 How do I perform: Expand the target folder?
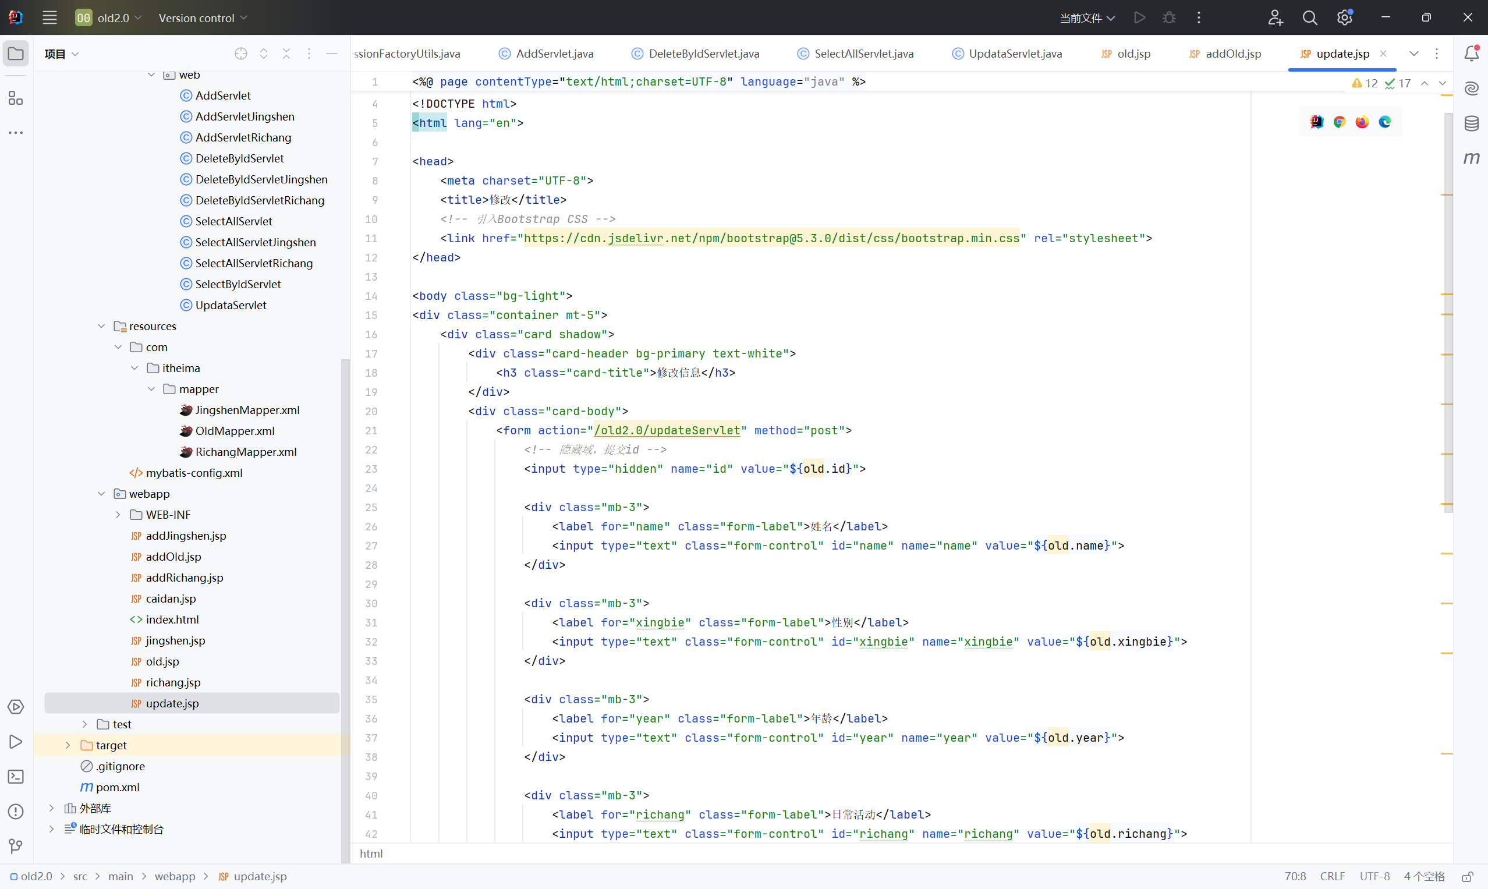click(68, 745)
